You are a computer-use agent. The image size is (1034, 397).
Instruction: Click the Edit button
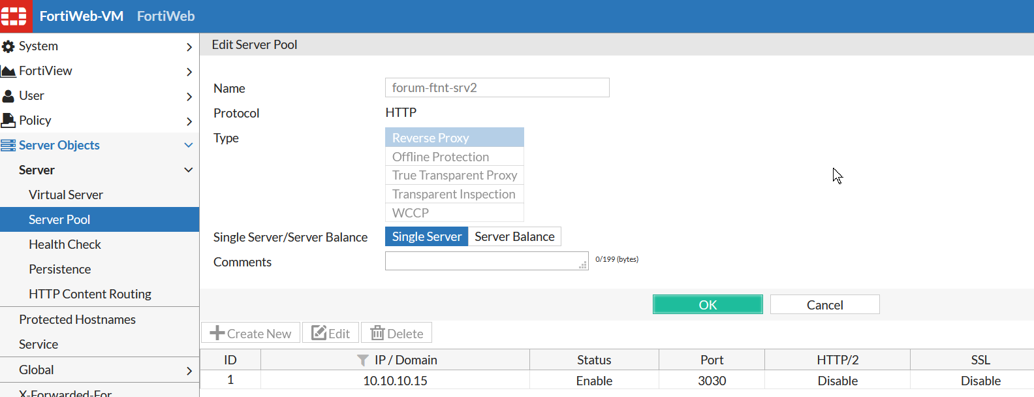[x=331, y=333]
